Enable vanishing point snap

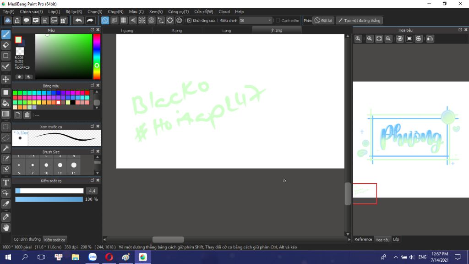pyautogui.click(x=133, y=20)
